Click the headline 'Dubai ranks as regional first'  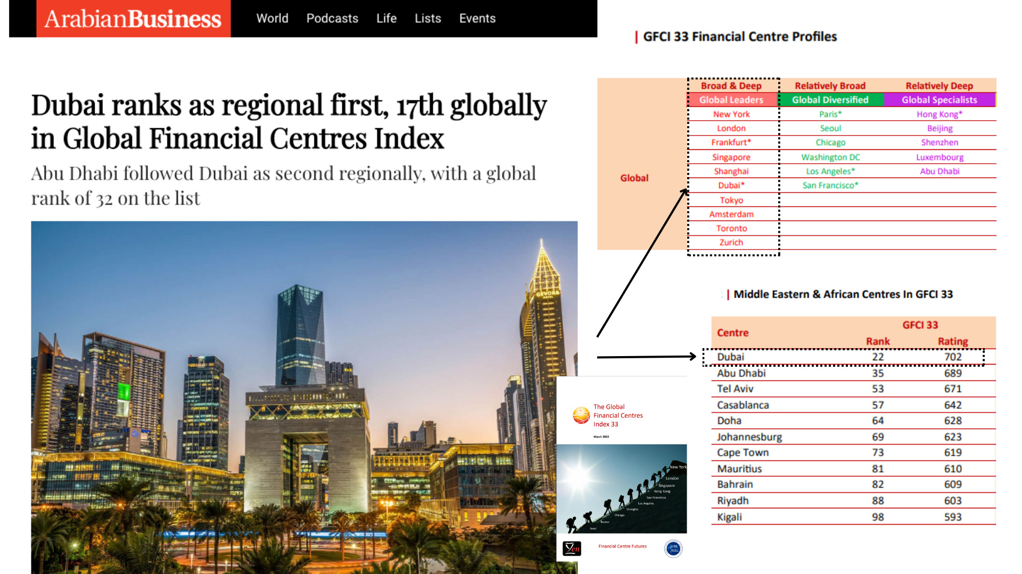[x=289, y=122]
